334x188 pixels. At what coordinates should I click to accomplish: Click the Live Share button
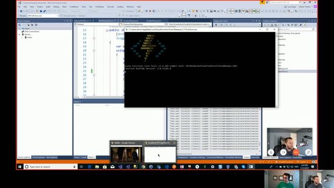(290, 7)
